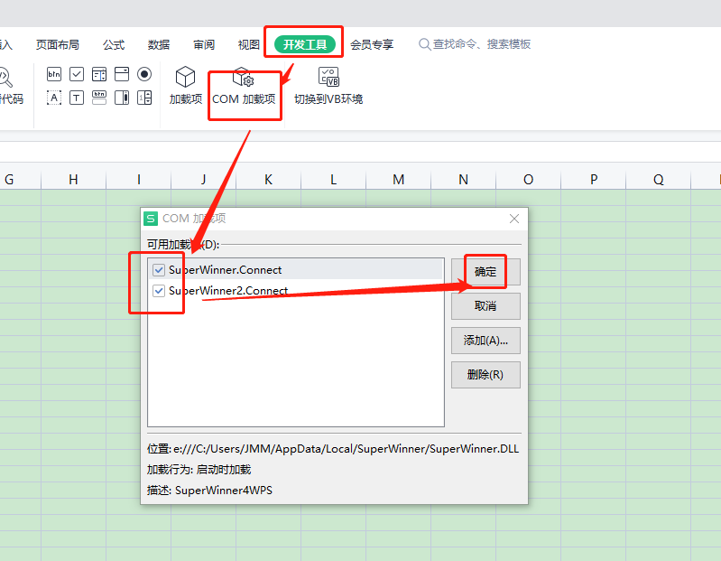Open the 视图 tab
Screen dimensions: 721x561
click(249, 44)
